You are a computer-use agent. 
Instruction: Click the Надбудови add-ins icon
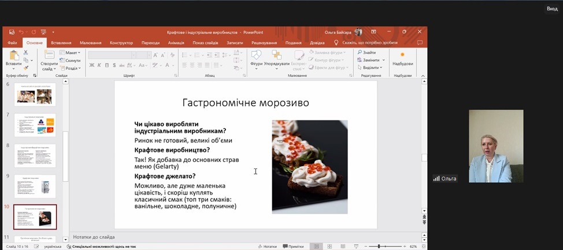(x=402, y=56)
